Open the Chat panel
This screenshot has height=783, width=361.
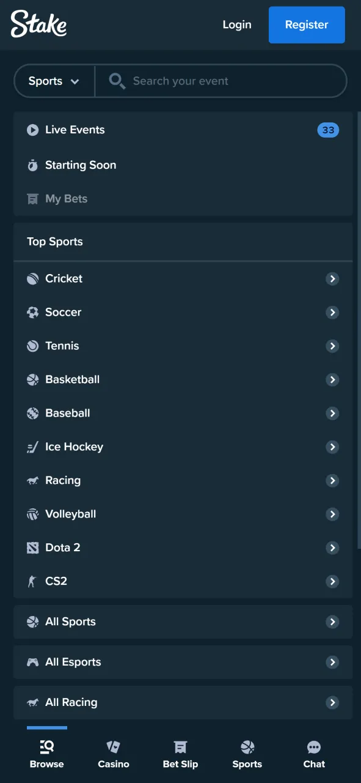tap(314, 754)
